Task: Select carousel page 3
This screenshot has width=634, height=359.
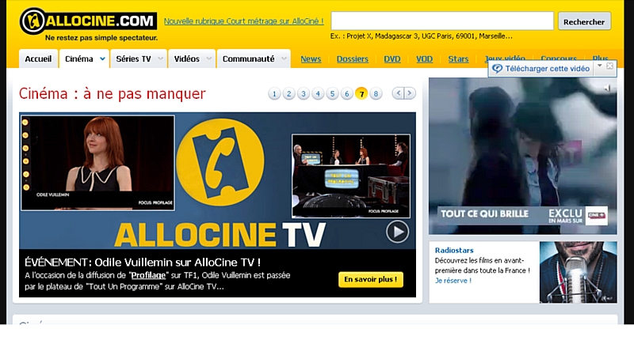Action: (x=304, y=94)
